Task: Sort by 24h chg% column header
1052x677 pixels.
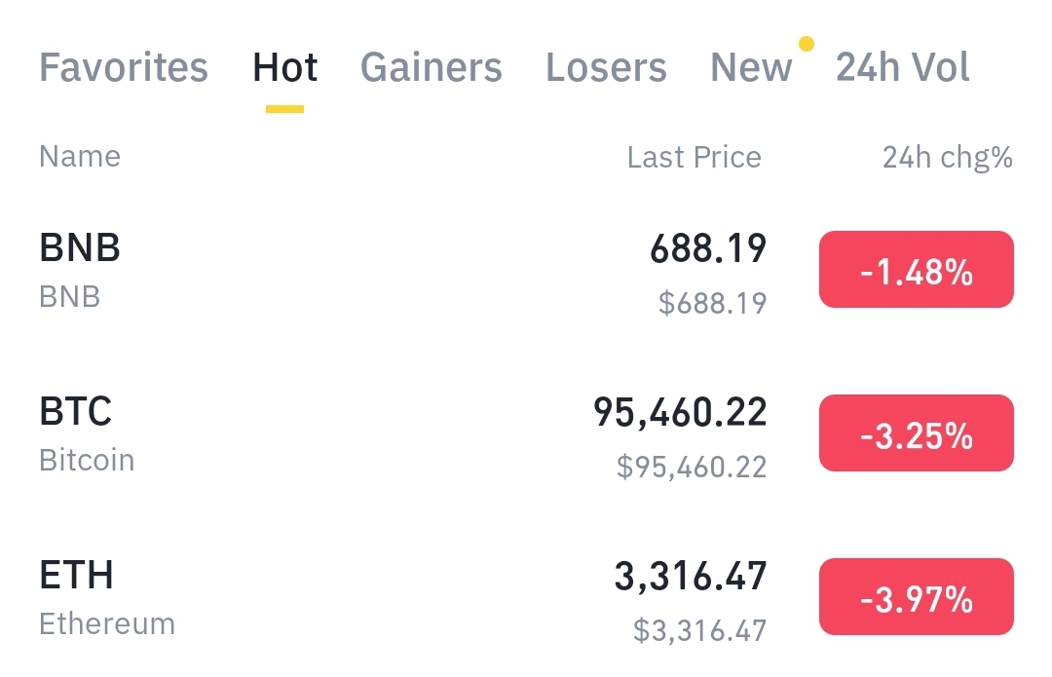Action: click(947, 157)
